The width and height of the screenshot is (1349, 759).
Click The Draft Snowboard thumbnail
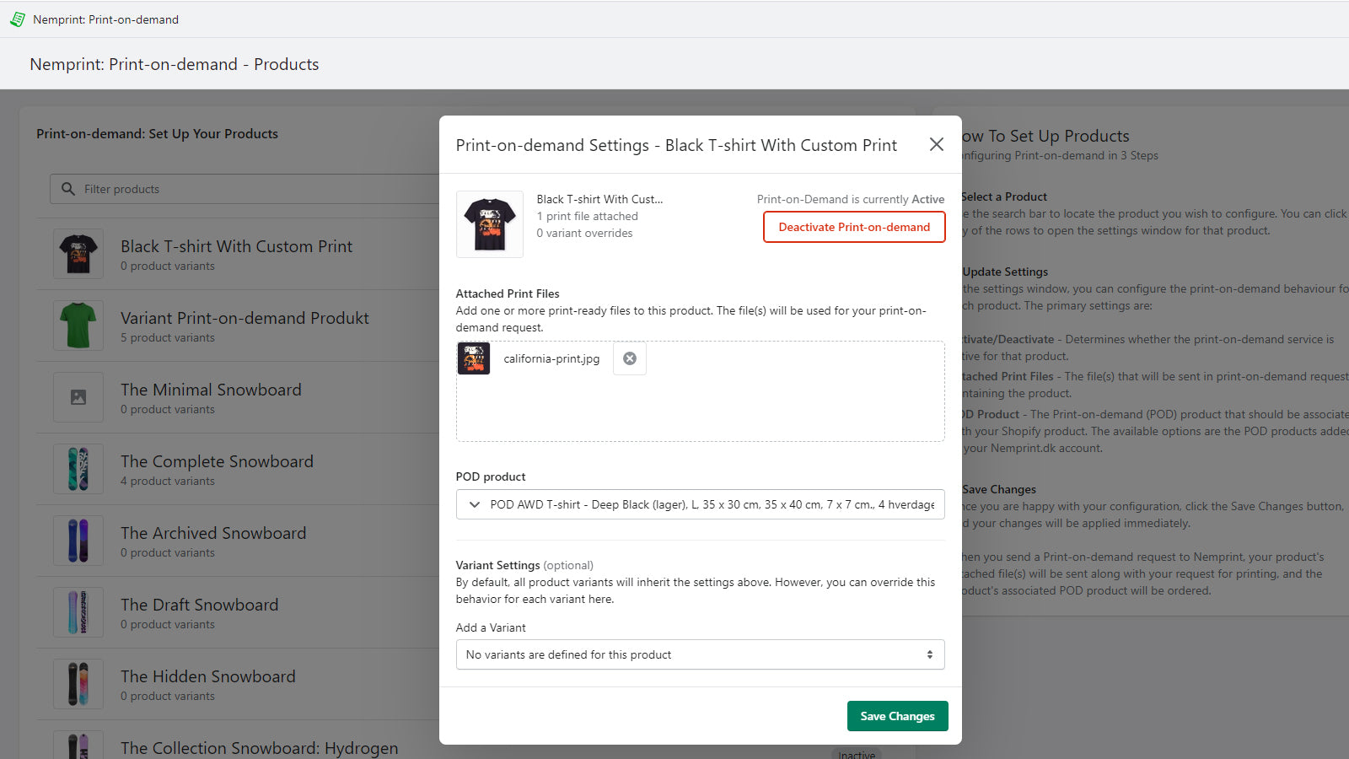(78, 612)
